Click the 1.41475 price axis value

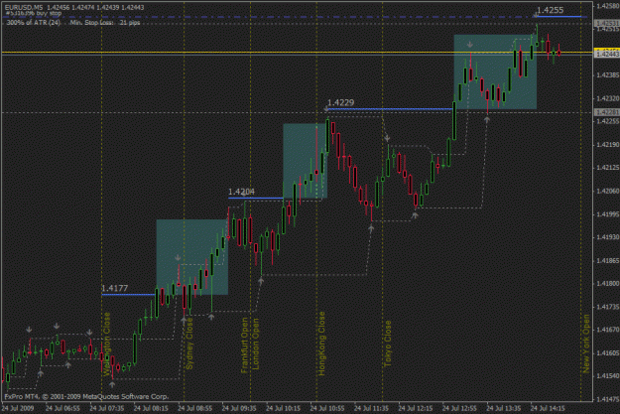pyautogui.click(x=608, y=399)
